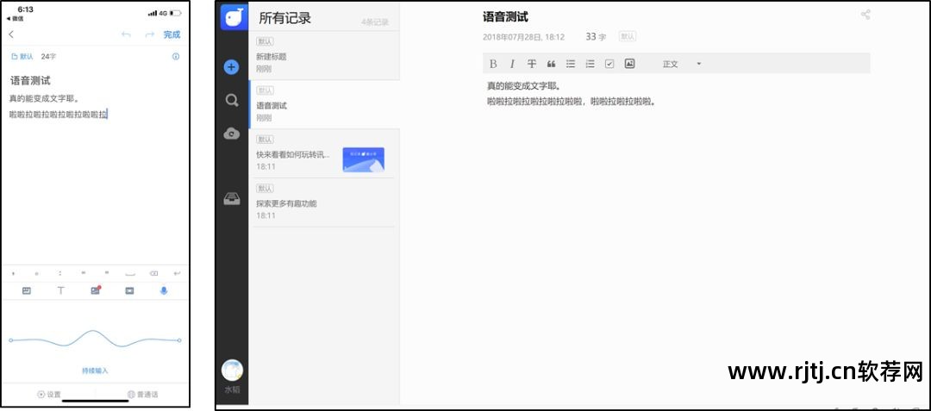This screenshot has height=411, width=931.
Task: Insert numbered list from toolbar
Action: 590,64
